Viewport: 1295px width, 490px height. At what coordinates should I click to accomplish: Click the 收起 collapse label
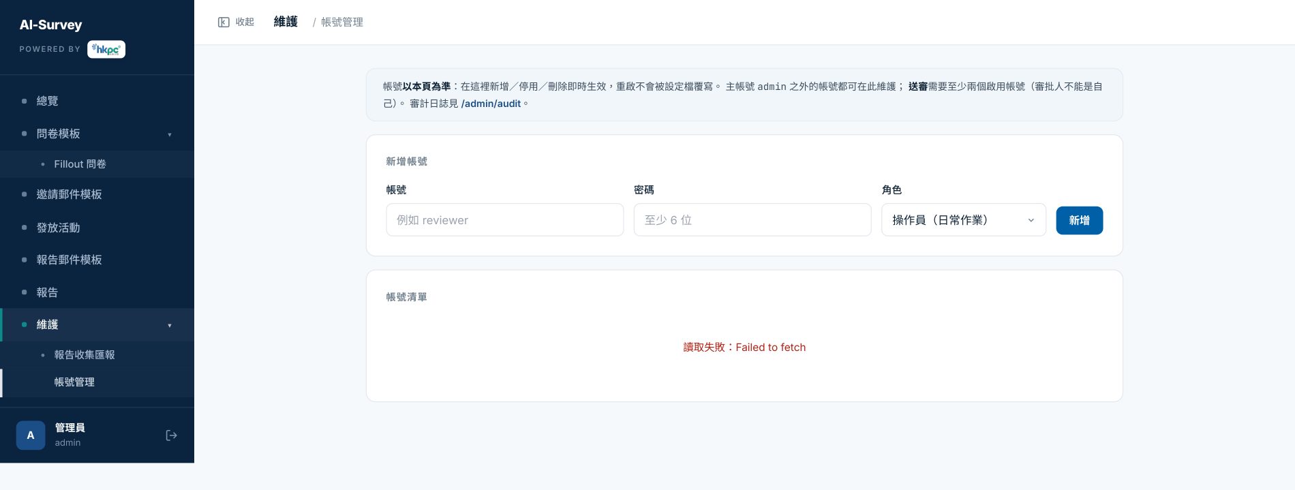tap(245, 22)
